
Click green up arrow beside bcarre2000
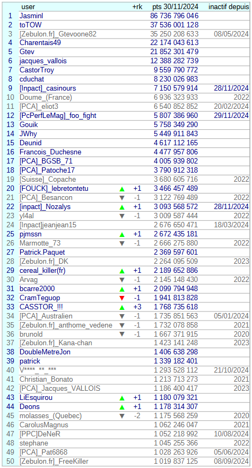pos(122,289)
